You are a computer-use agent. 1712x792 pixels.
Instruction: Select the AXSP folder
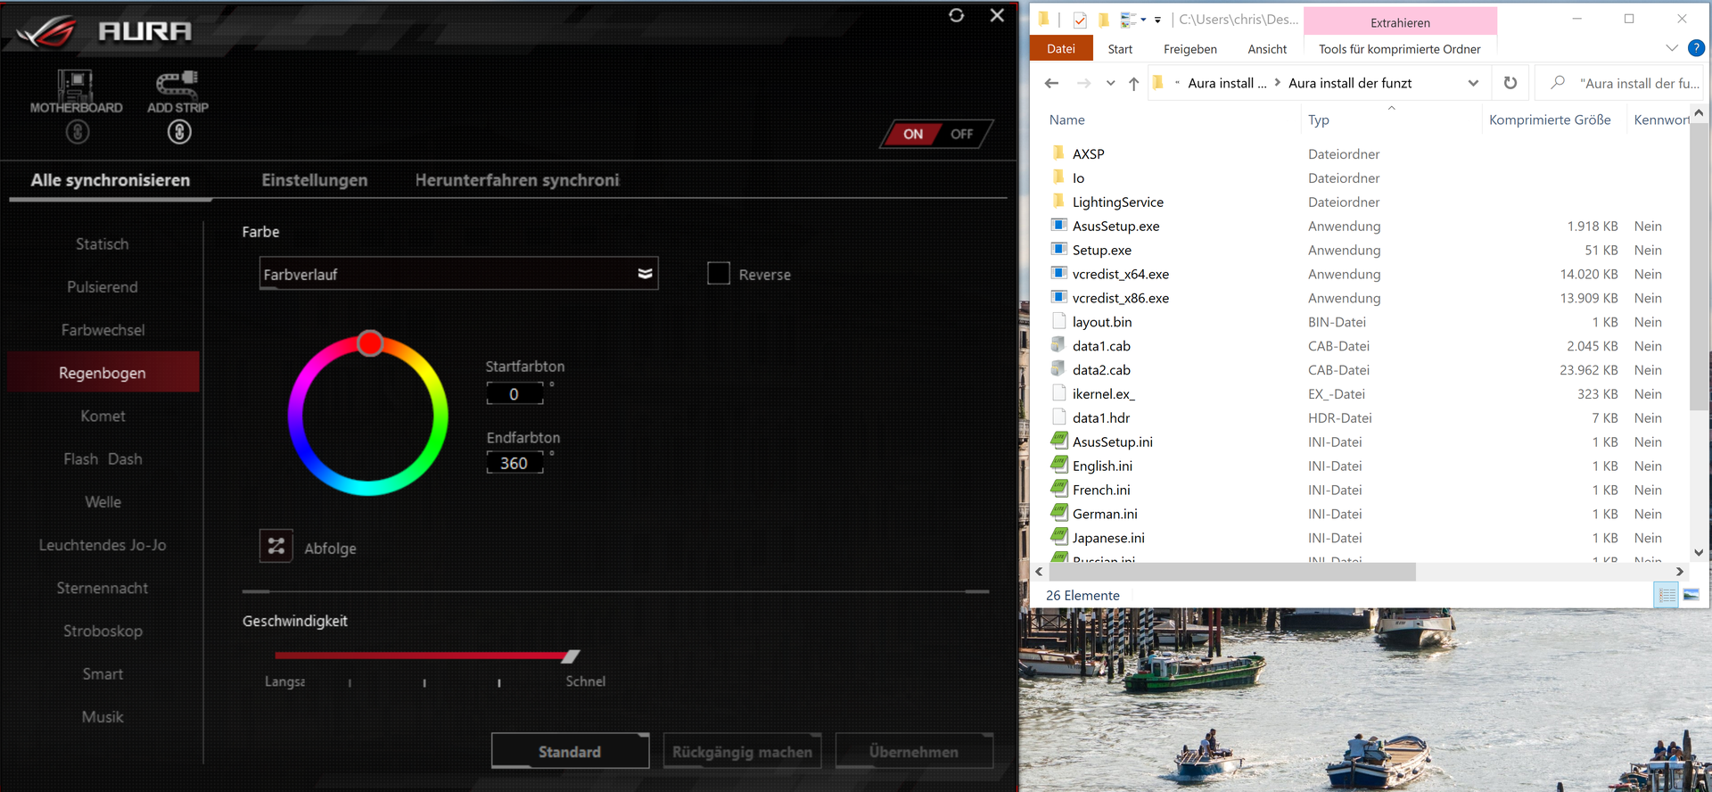pos(1088,154)
